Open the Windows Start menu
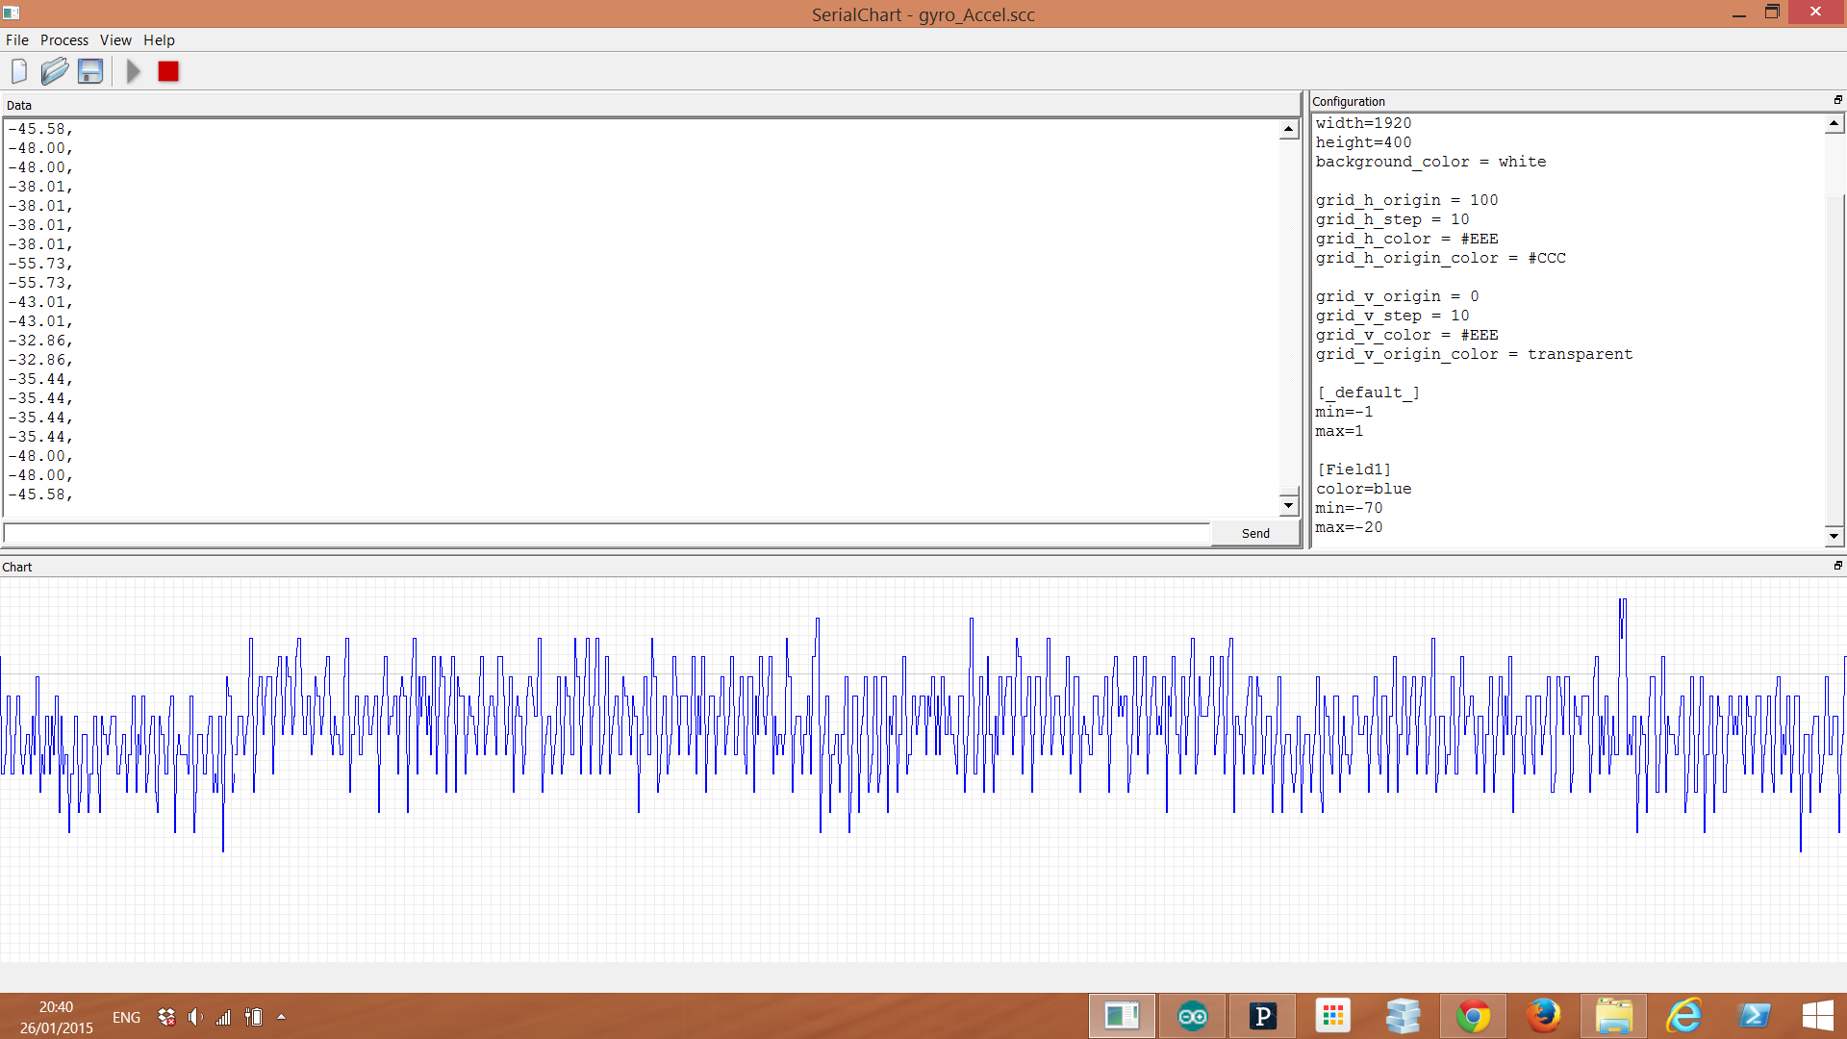This screenshot has height=1039, width=1847. pyautogui.click(x=1818, y=1015)
